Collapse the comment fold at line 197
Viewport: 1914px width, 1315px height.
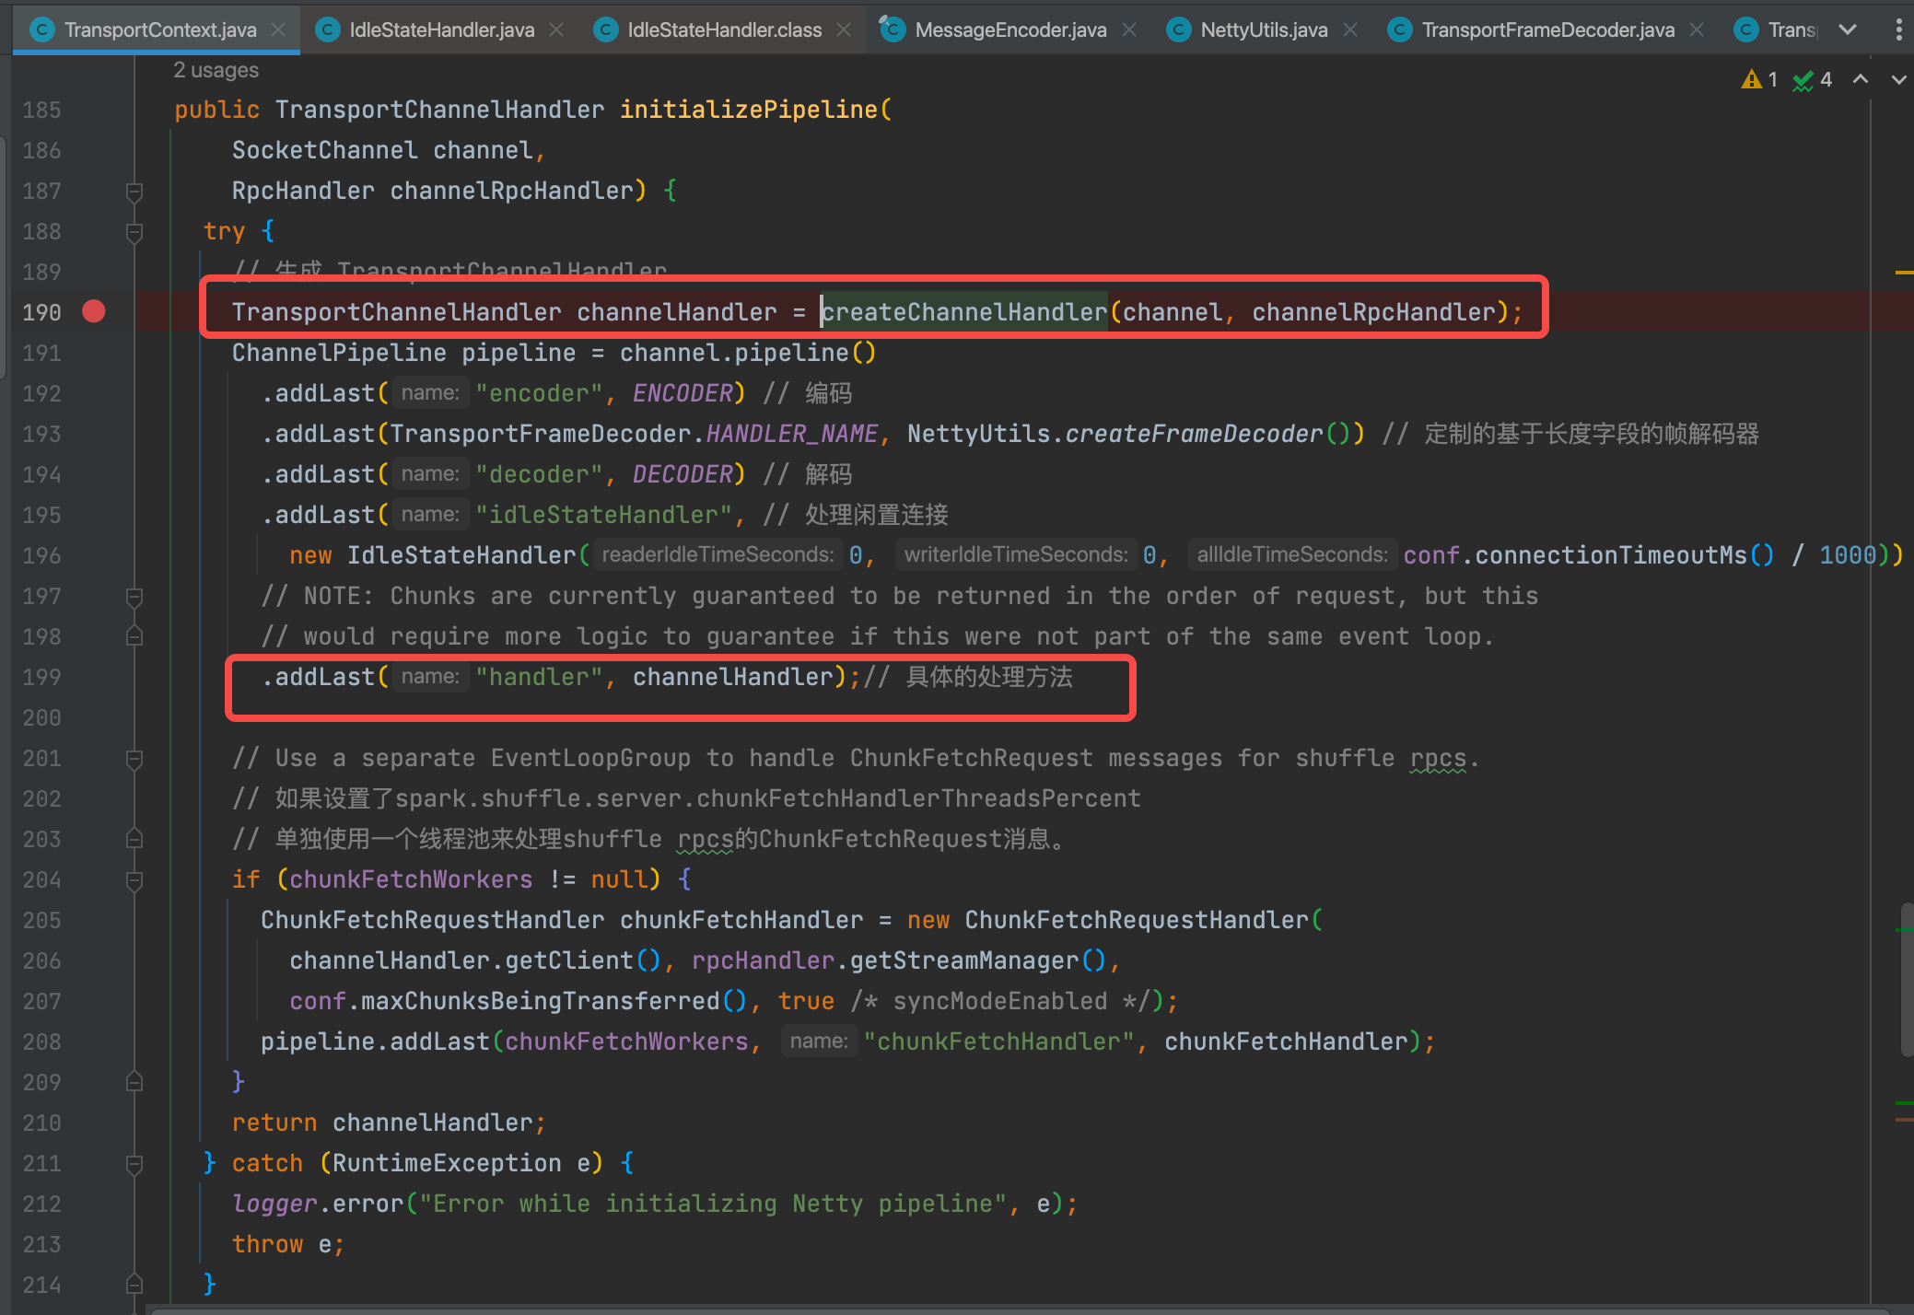point(134,597)
